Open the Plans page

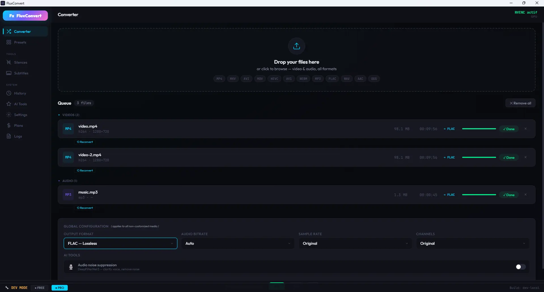click(x=18, y=126)
